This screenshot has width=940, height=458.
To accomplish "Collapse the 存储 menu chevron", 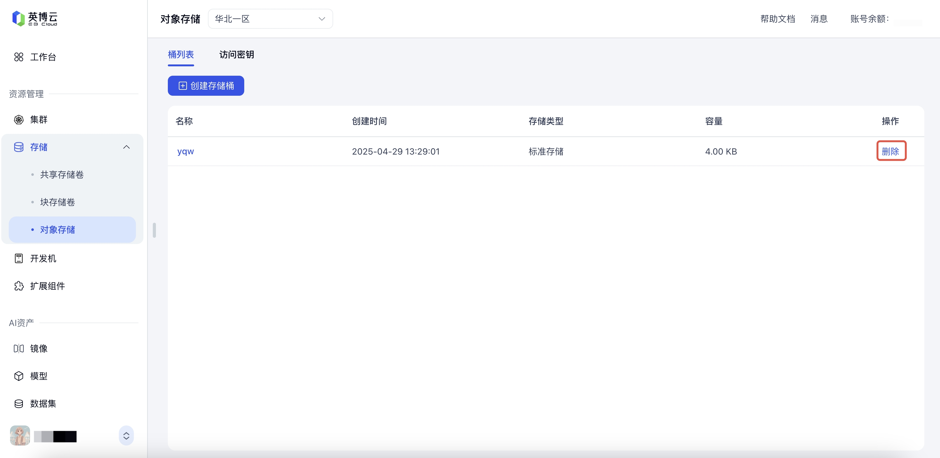I will [x=126, y=147].
